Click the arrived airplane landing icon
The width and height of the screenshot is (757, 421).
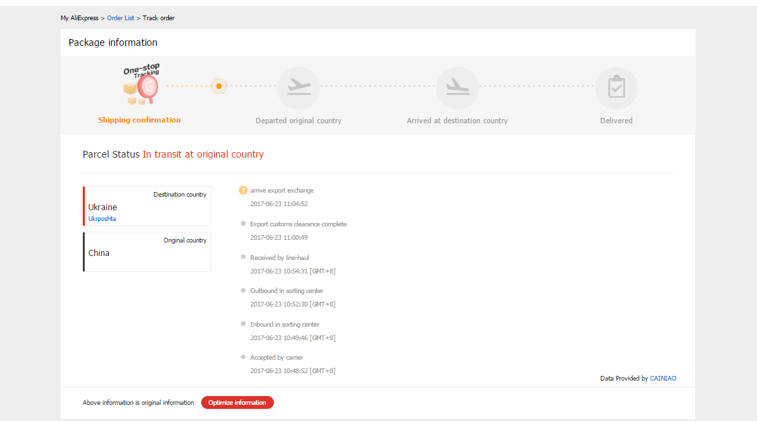(x=457, y=88)
